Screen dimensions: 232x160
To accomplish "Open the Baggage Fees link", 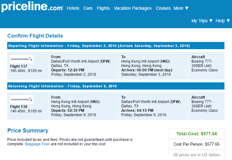I will click(37, 144).
